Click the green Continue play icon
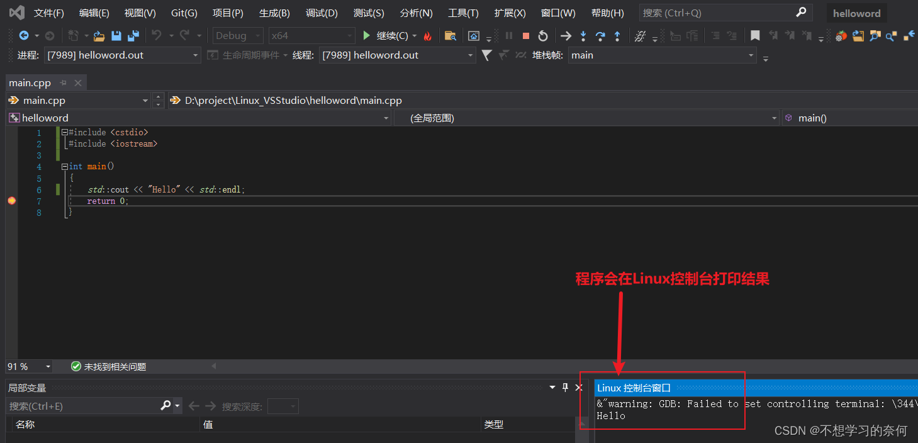The image size is (918, 443). (x=367, y=36)
